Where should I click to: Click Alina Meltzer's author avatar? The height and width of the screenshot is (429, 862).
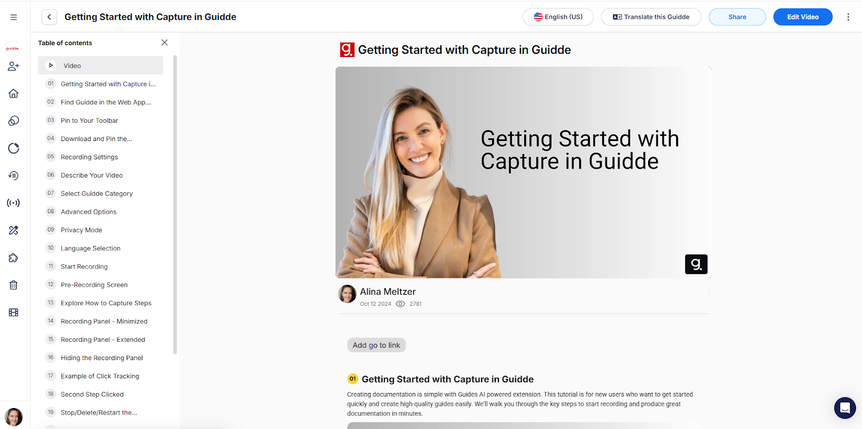[347, 294]
